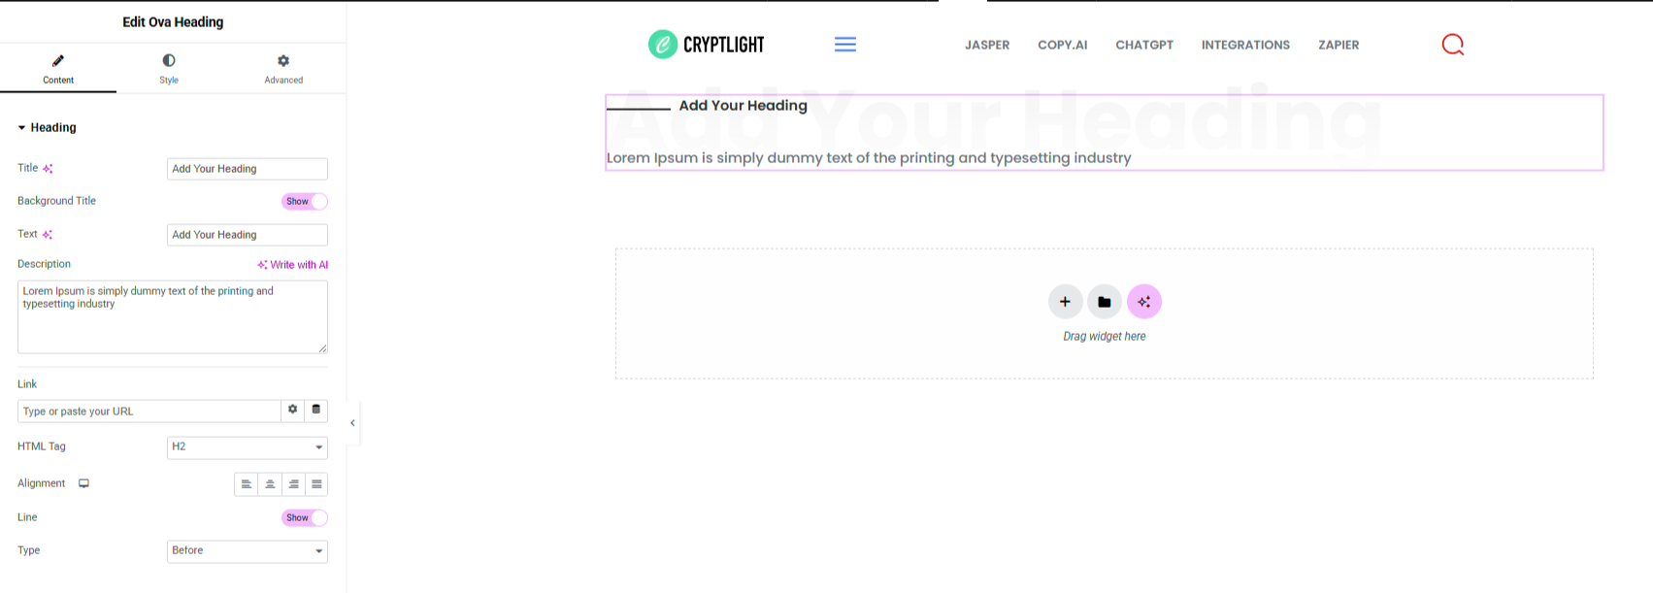Click the red search icon

(1453, 45)
